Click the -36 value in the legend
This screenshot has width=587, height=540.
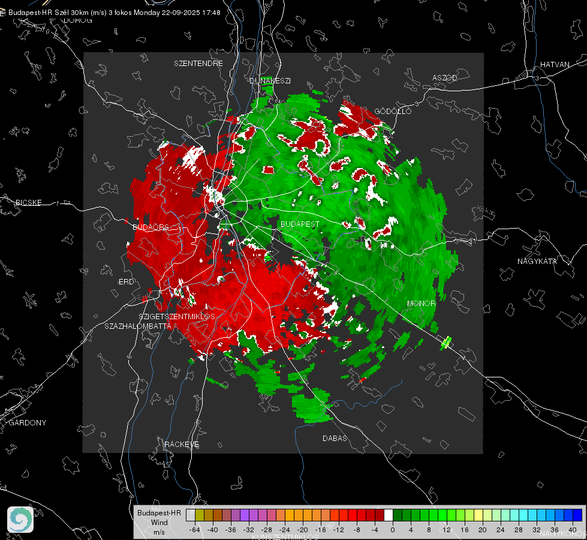[231, 530]
